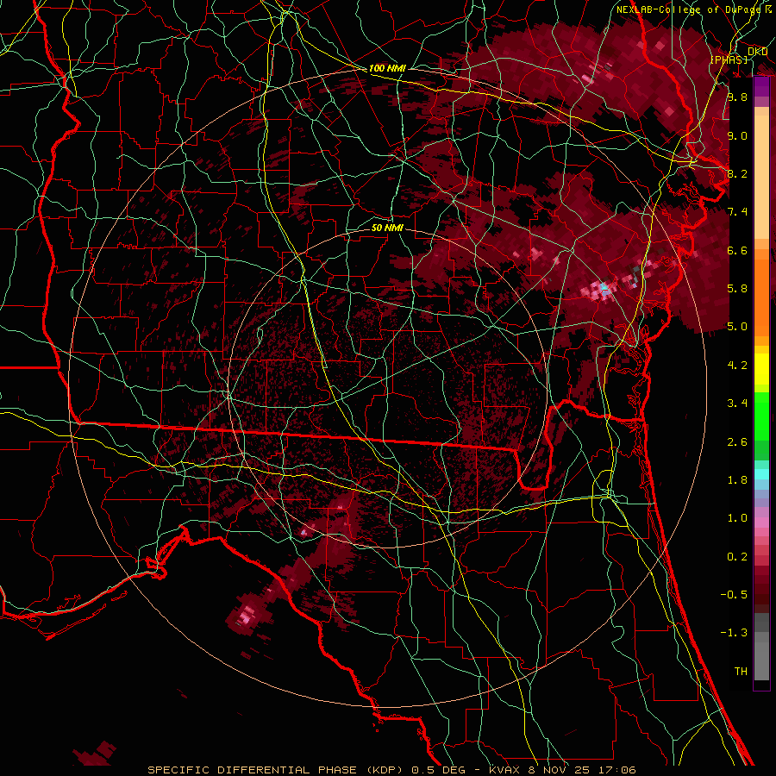Click the 4.2 value on the color scale
The image size is (776, 776).
coord(737,366)
